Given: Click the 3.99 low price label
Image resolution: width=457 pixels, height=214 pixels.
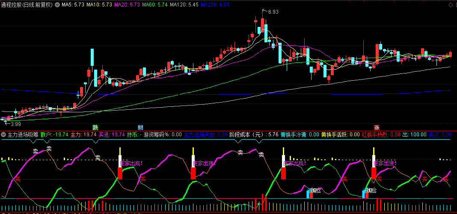Looking at the screenshot, I should (x=16, y=124).
